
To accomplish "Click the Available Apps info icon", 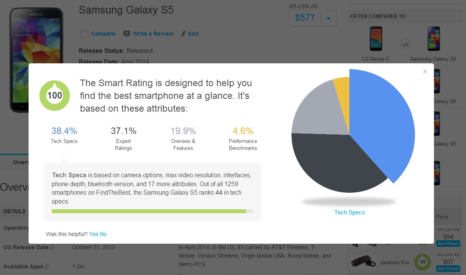I will (x=47, y=267).
